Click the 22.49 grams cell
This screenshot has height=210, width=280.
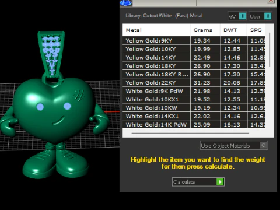click(205, 57)
